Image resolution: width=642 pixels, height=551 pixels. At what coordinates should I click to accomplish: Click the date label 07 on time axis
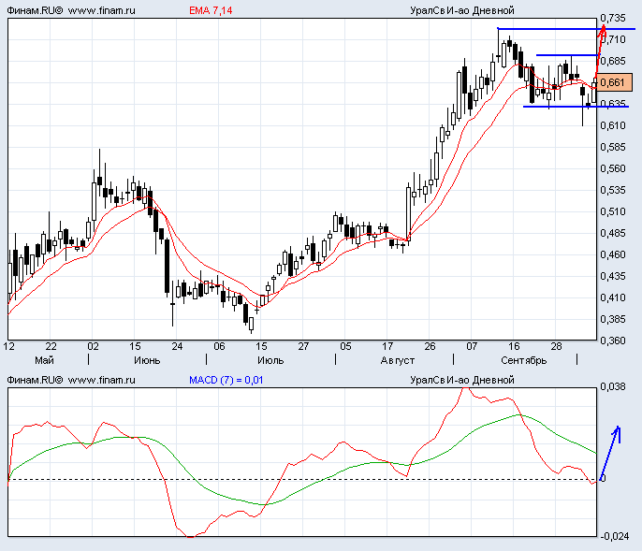[x=472, y=347]
